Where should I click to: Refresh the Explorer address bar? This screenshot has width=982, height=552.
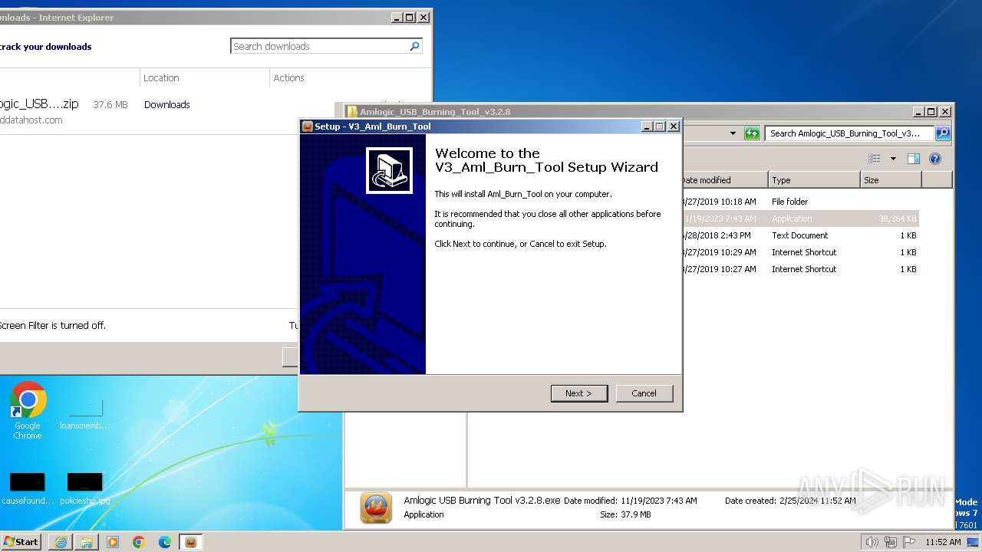click(x=752, y=133)
